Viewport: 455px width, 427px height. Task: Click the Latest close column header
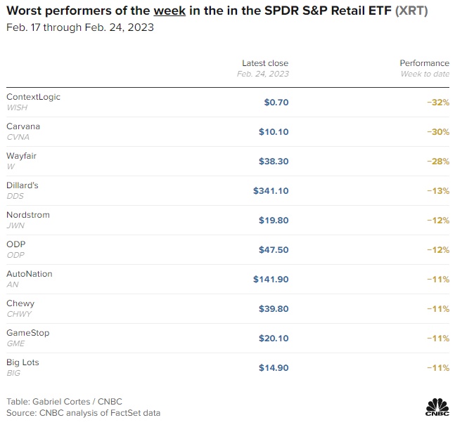[x=265, y=63]
